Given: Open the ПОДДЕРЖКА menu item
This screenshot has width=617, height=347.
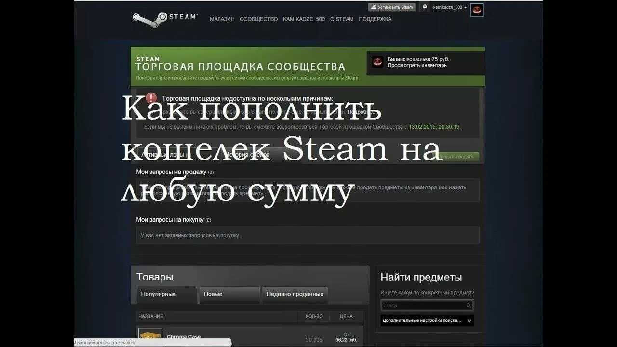Looking at the screenshot, I should [x=375, y=19].
